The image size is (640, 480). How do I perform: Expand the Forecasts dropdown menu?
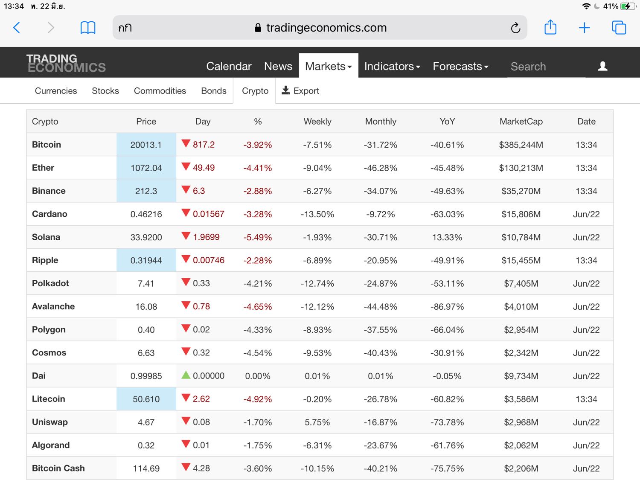(460, 66)
